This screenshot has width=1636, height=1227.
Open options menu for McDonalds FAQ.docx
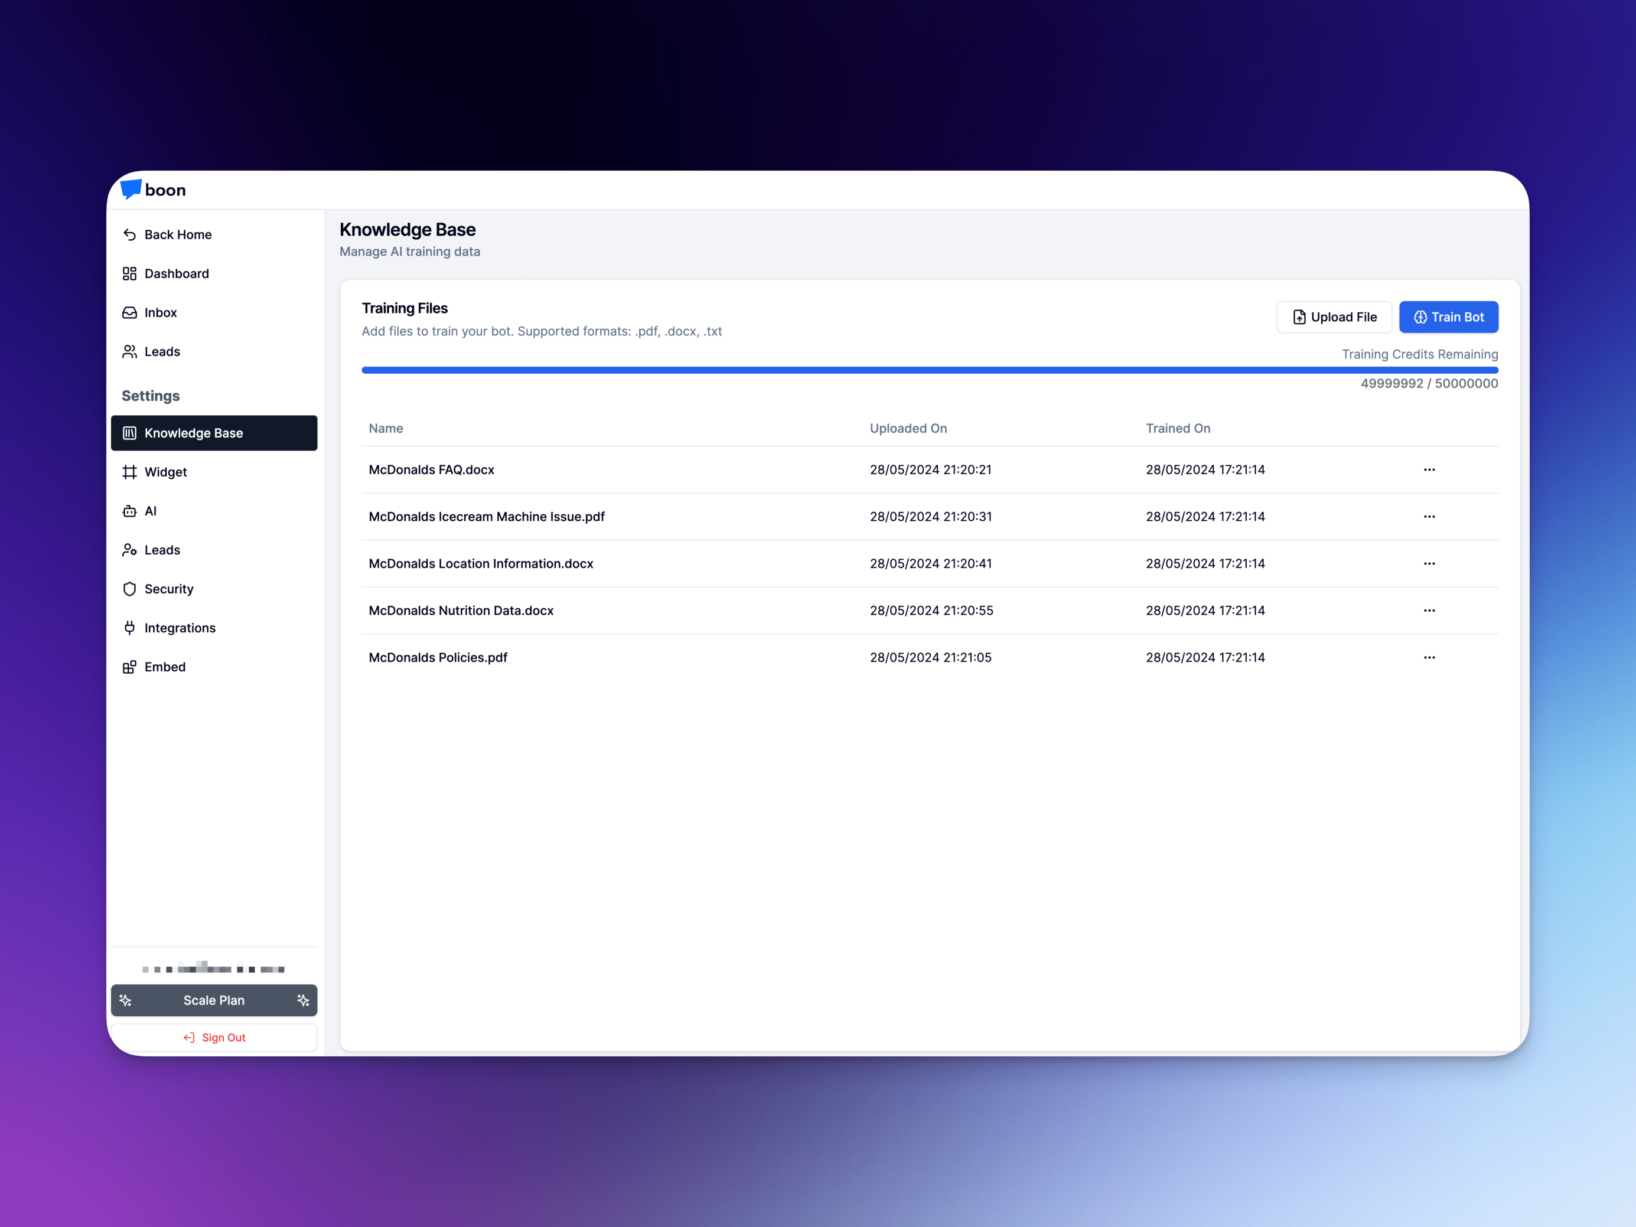pyautogui.click(x=1429, y=469)
